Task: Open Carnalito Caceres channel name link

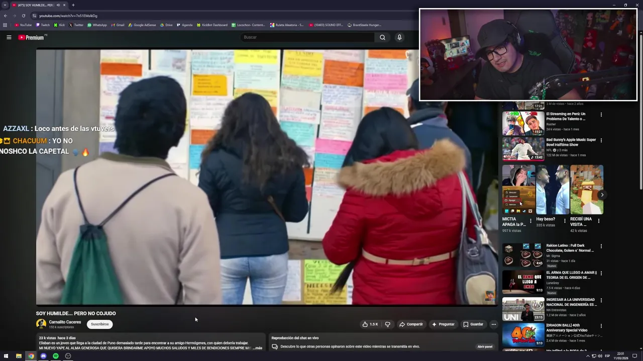Action: point(65,322)
